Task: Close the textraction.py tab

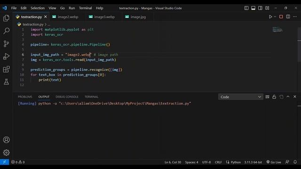Action: coord(46,17)
